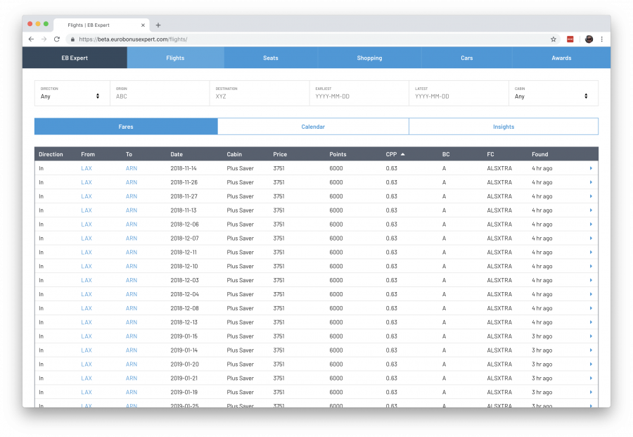Go to the Awards navigation item
The width and height of the screenshot is (633, 437).
(561, 58)
